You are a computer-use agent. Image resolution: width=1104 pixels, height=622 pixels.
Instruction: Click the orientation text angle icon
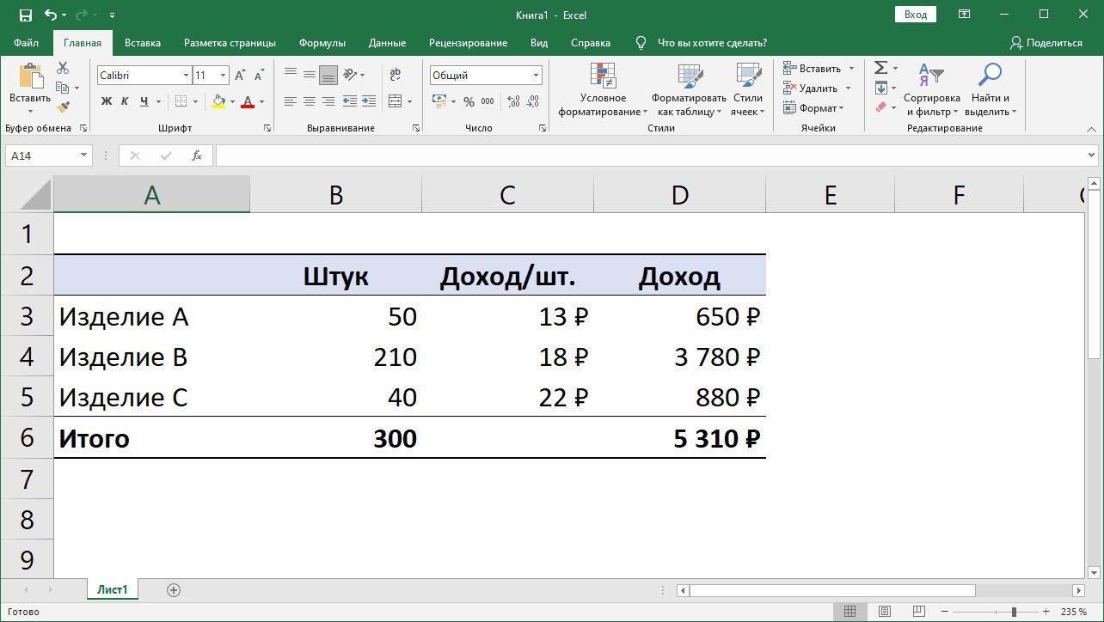tap(350, 75)
